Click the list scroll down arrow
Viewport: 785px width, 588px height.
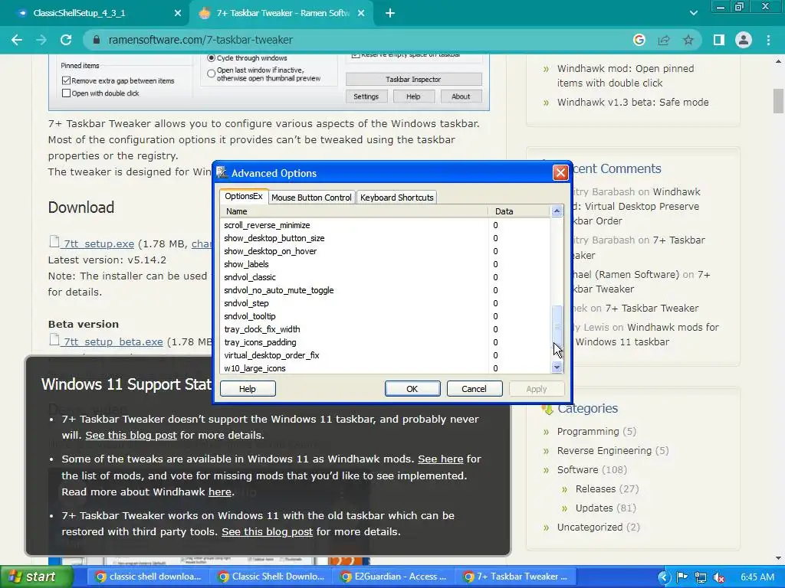click(x=557, y=367)
